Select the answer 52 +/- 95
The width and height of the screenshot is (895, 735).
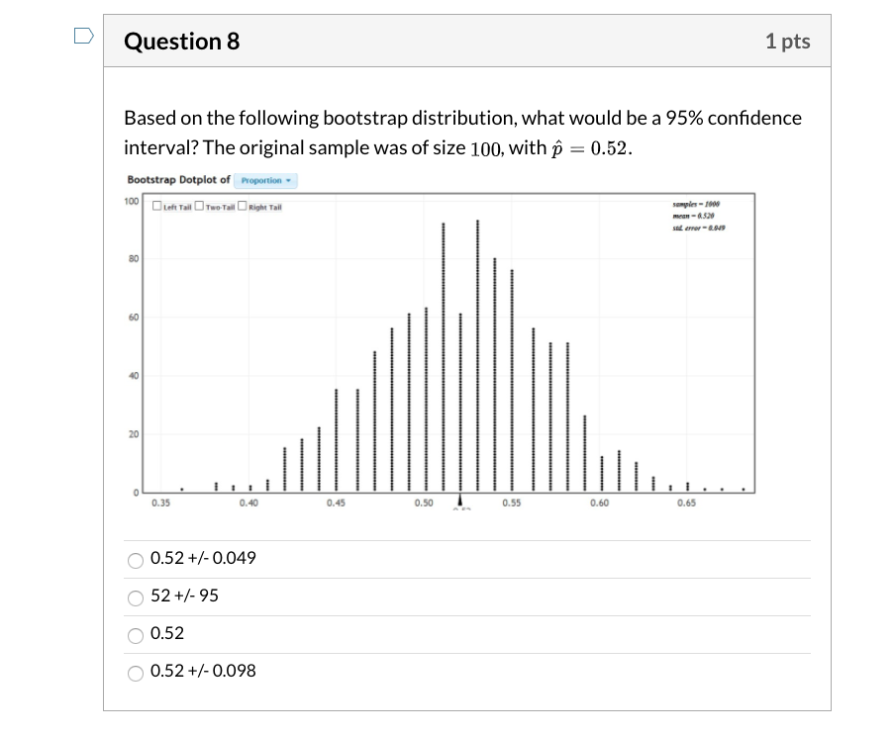tap(136, 596)
